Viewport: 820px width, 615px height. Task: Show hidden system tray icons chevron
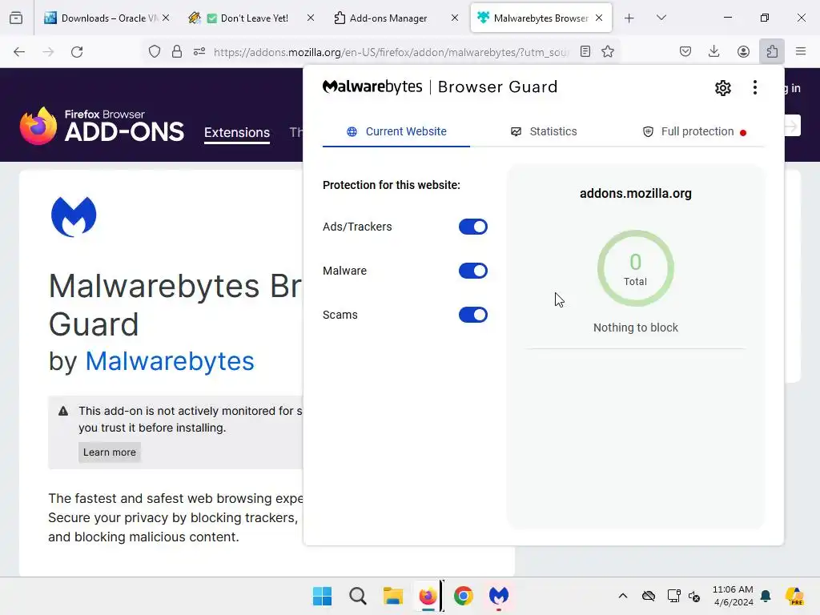(623, 596)
